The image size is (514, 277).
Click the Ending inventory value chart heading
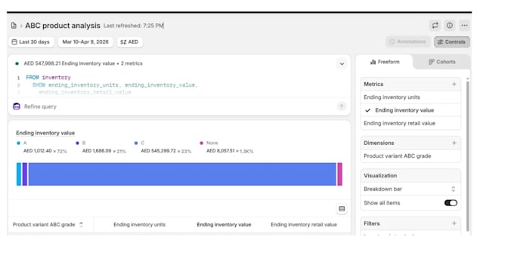[x=45, y=133]
